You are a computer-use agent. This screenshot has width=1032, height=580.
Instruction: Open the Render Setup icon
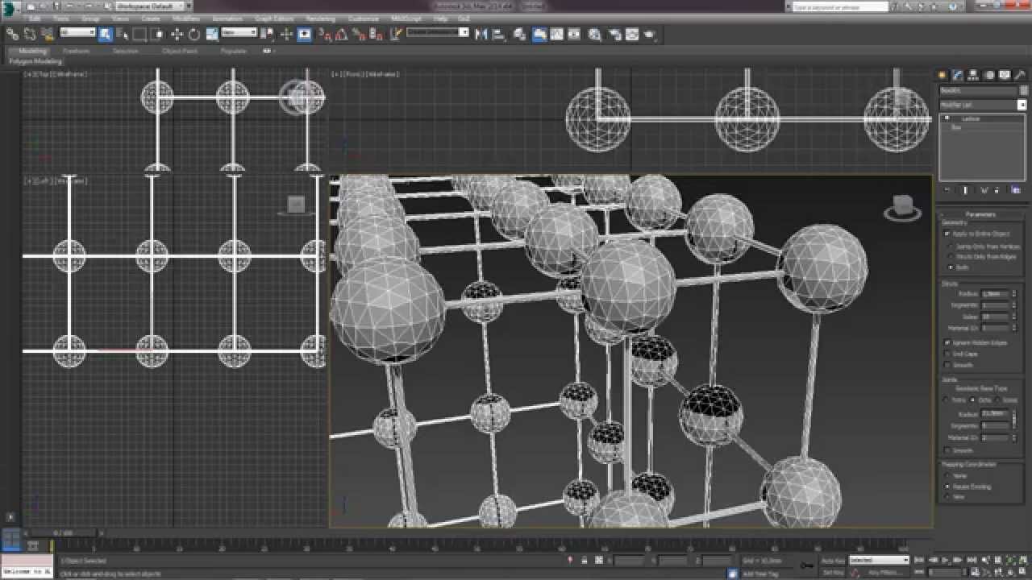616,34
